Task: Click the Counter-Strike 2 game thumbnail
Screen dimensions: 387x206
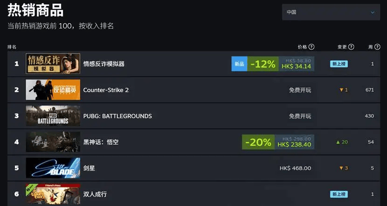Action: 53,90
